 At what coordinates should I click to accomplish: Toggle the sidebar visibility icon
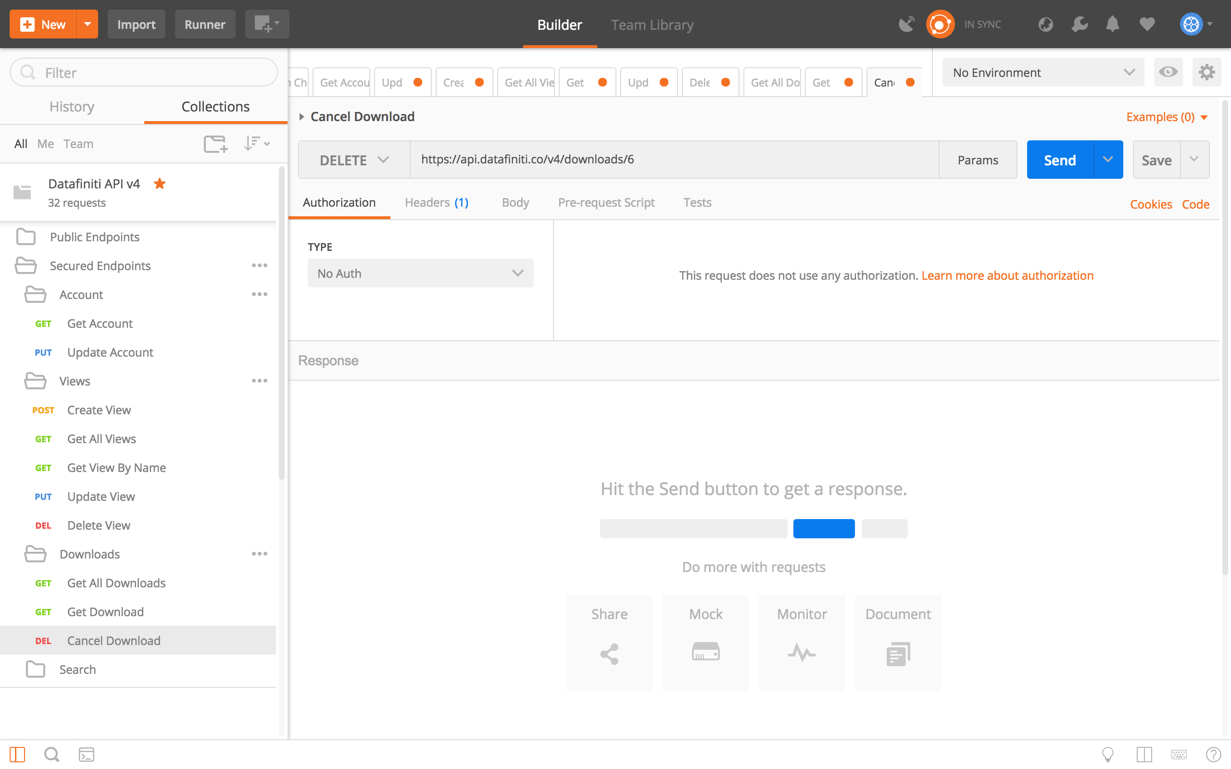click(x=17, y=754)
